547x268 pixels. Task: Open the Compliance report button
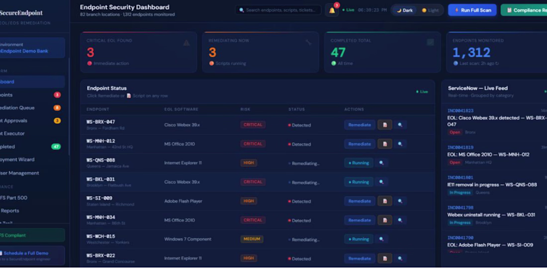[524, 10]
